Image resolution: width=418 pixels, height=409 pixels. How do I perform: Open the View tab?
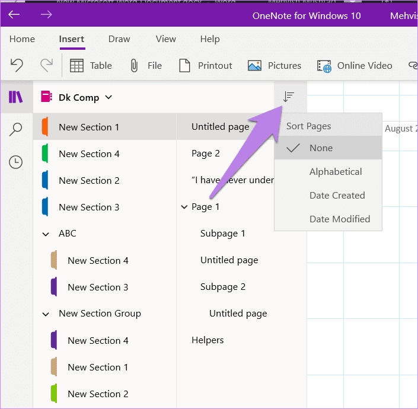click(166, 39)
